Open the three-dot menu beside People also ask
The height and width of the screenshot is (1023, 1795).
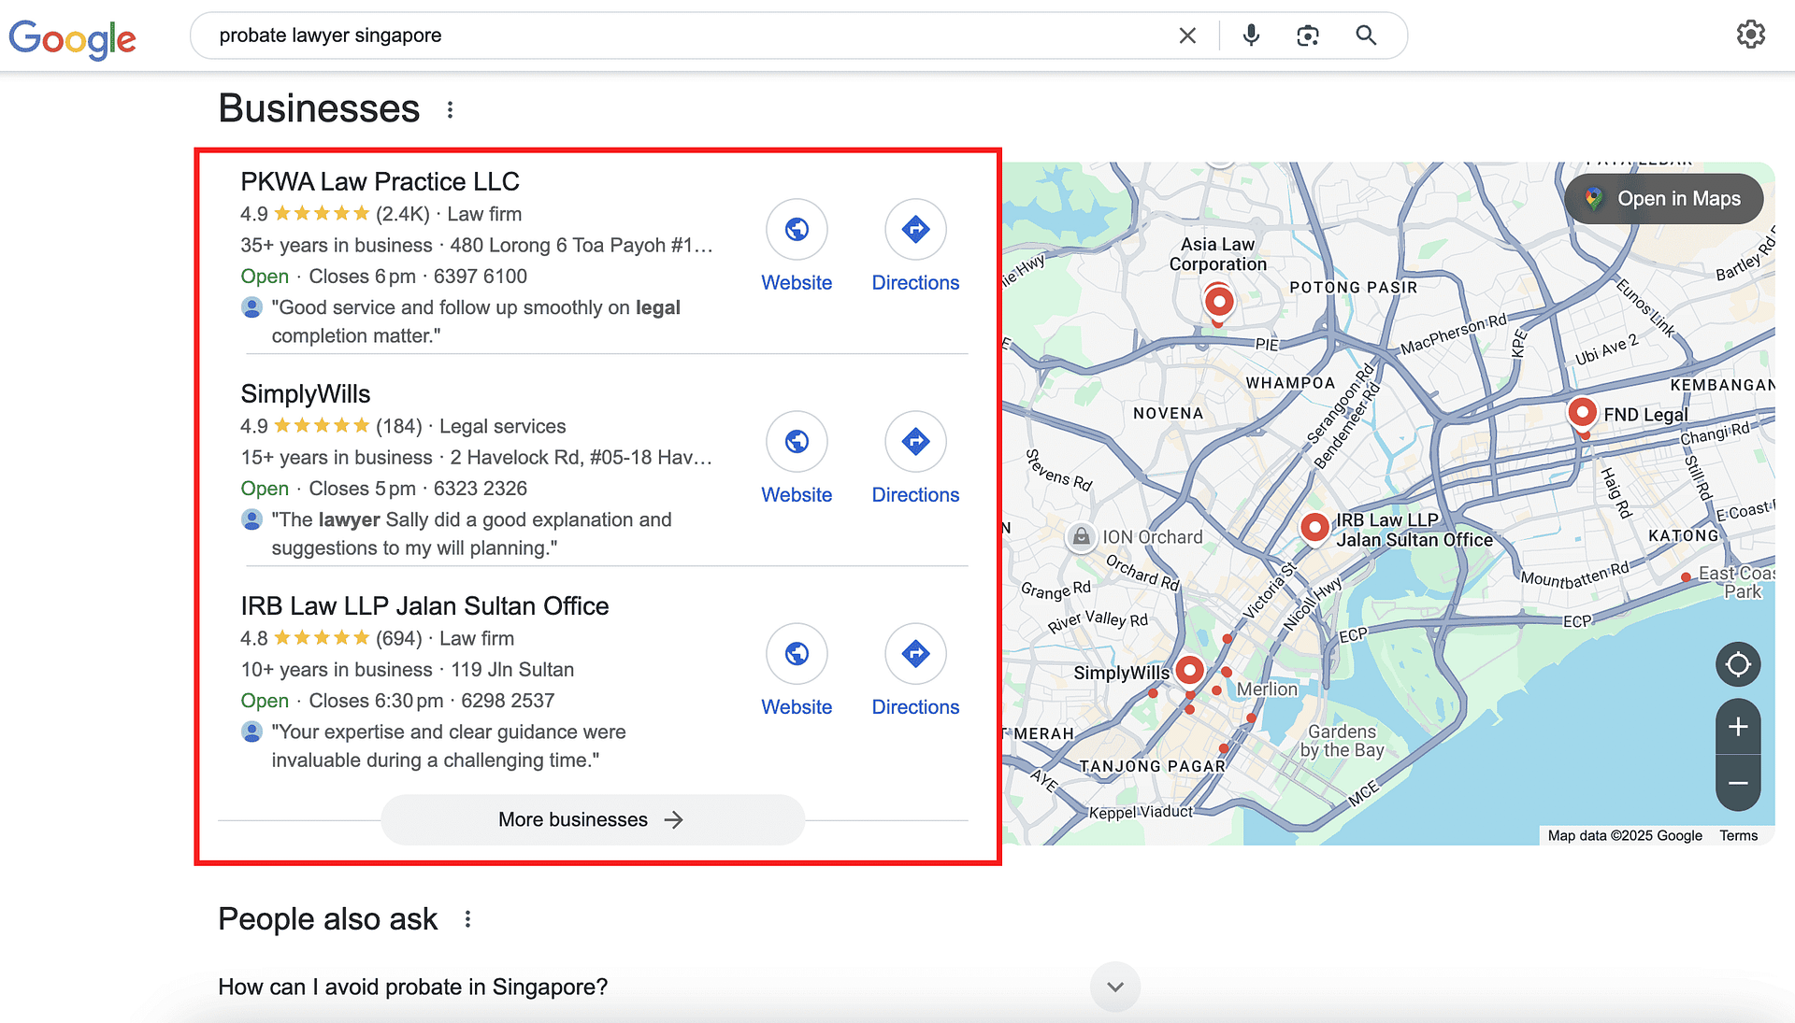pos(467,919)
